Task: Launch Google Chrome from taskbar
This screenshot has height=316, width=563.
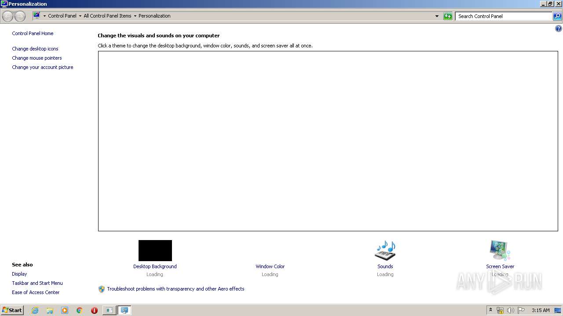Action: [x=80, y=310]
